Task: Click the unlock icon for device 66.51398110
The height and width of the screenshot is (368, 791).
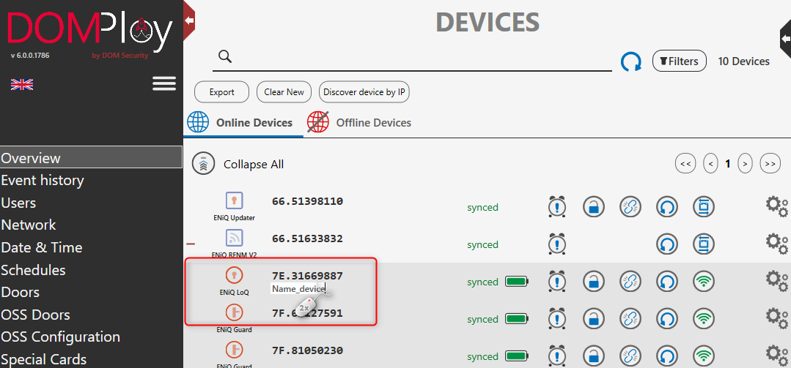Action: [594, 207]
